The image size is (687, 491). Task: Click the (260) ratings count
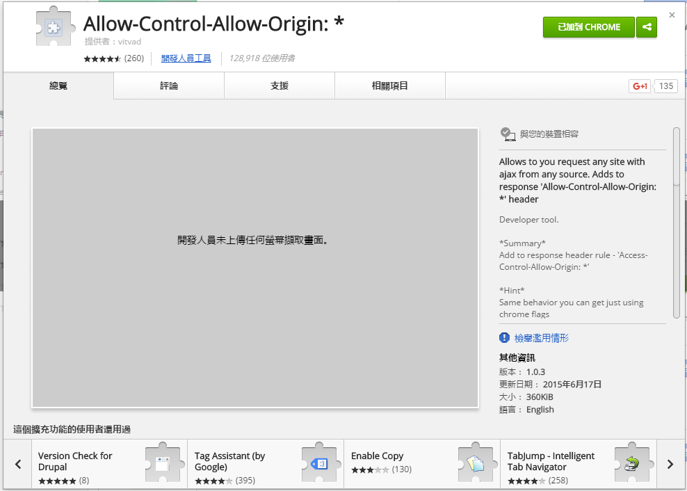134,58
